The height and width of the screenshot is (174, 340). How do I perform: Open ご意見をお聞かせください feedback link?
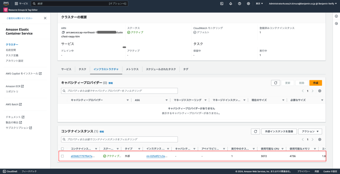point(19,18)
